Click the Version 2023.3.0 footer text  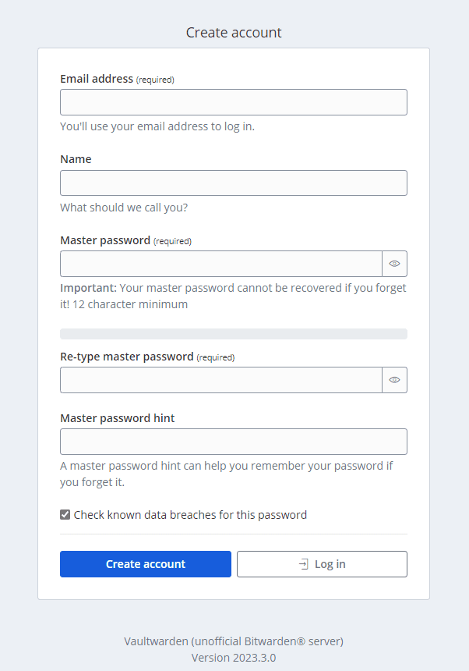(x=234, y=658)
